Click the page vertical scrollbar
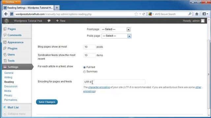 point(209,74)
